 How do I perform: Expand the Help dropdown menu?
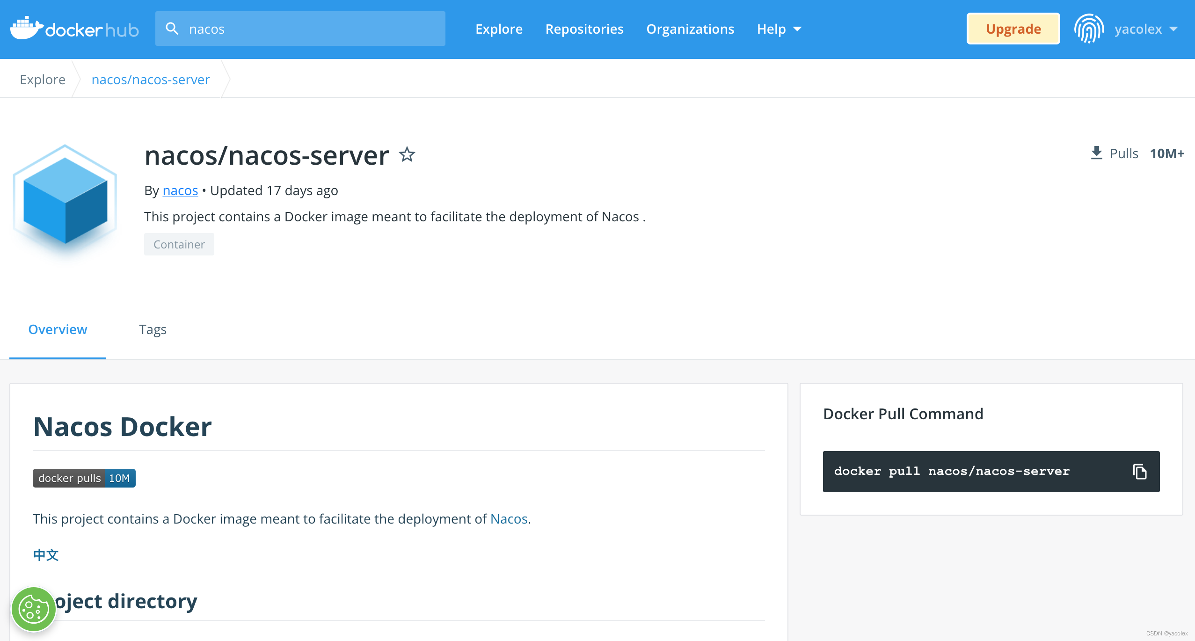(x=779, y=29)
